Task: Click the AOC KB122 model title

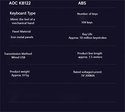Action: pyautogui.click(x=20, y=3)
